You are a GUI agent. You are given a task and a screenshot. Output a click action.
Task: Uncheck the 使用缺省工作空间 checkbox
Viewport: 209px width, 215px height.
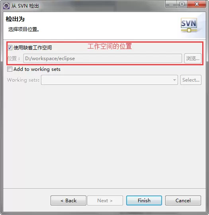[x=10, y=48]
